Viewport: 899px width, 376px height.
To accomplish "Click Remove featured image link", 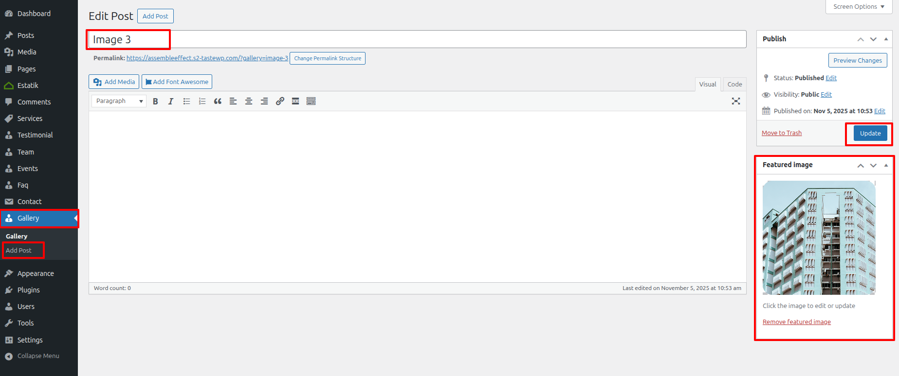I will click(796, 322).
